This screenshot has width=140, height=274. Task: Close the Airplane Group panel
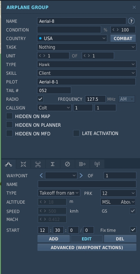134,7
